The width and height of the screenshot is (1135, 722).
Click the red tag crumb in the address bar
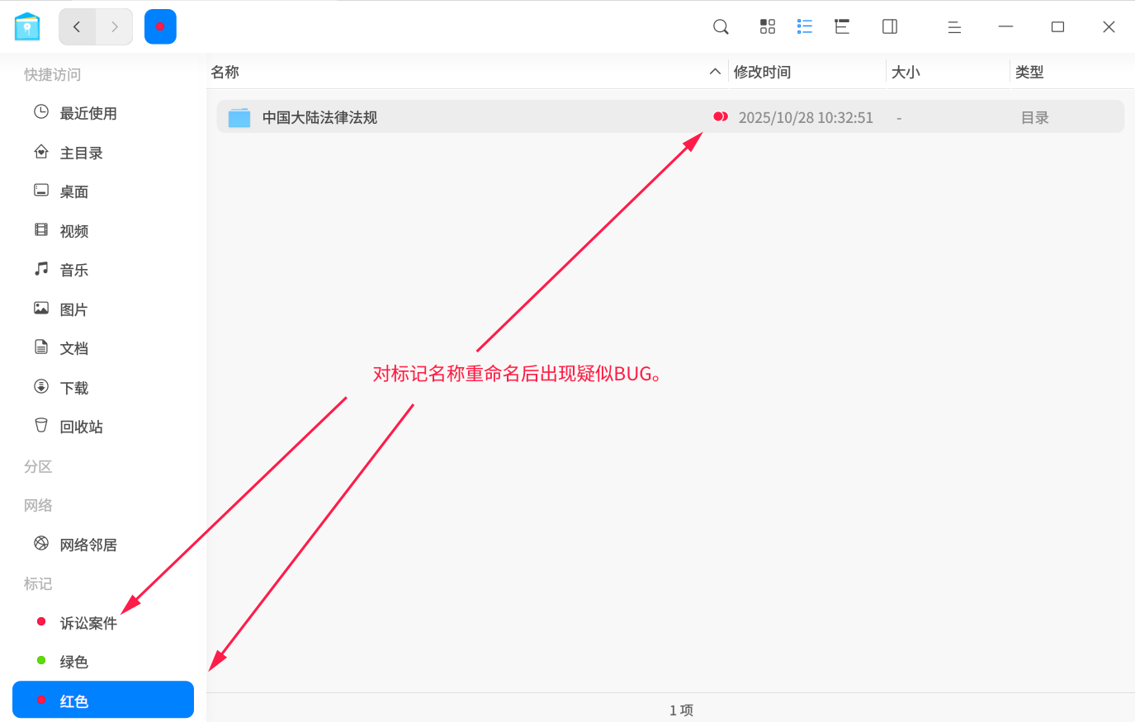point(160,26)
